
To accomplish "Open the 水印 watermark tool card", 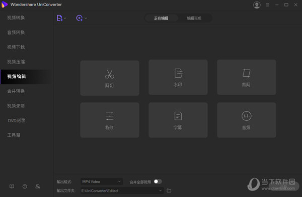I will tap(178, 77).
